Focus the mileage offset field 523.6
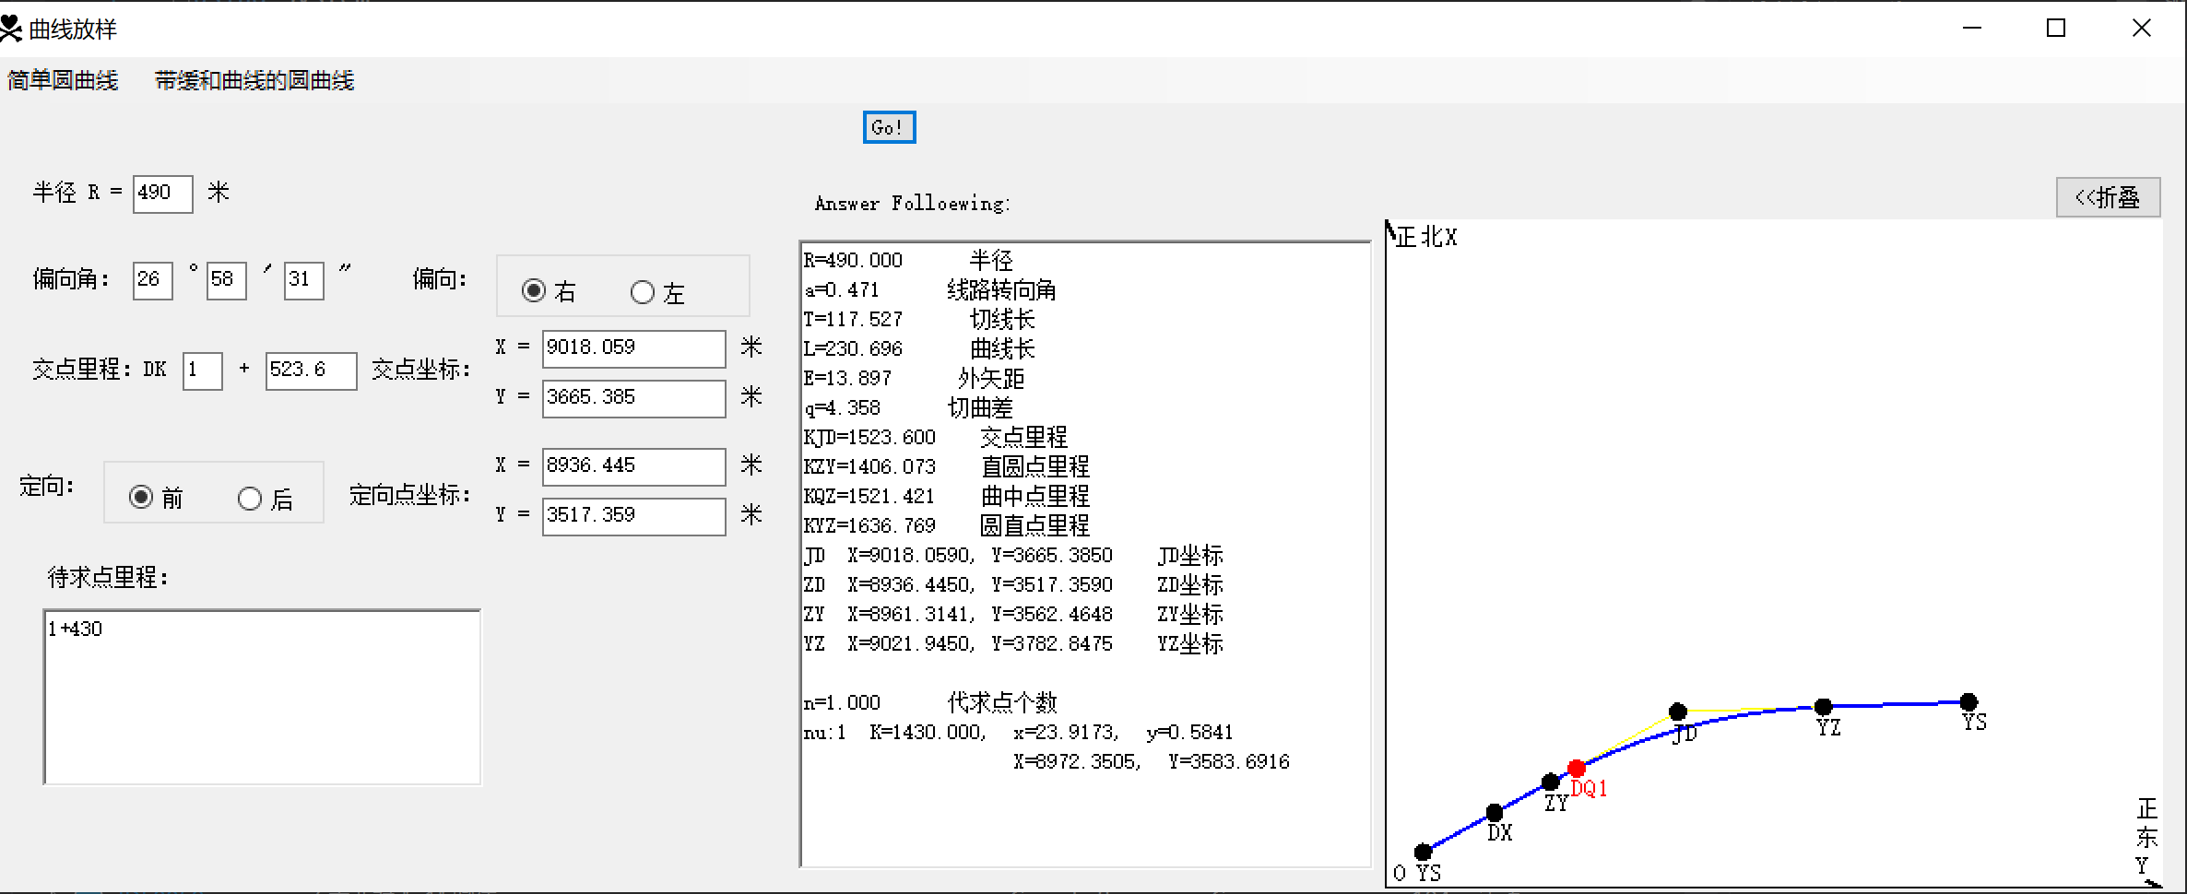The image size is (2187, 894). [312, 371]
